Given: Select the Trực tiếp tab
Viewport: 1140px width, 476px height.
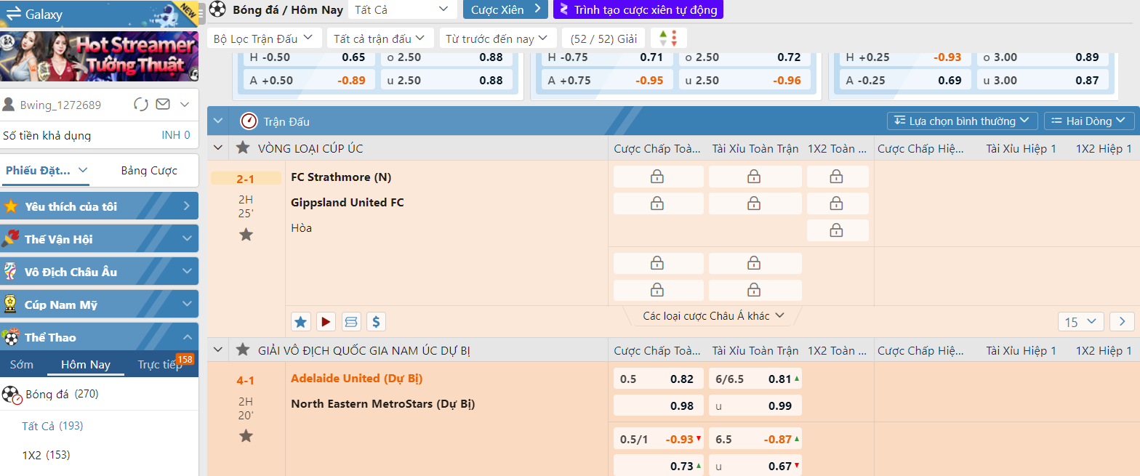Looking at the screenshot, I should [160, 364].
